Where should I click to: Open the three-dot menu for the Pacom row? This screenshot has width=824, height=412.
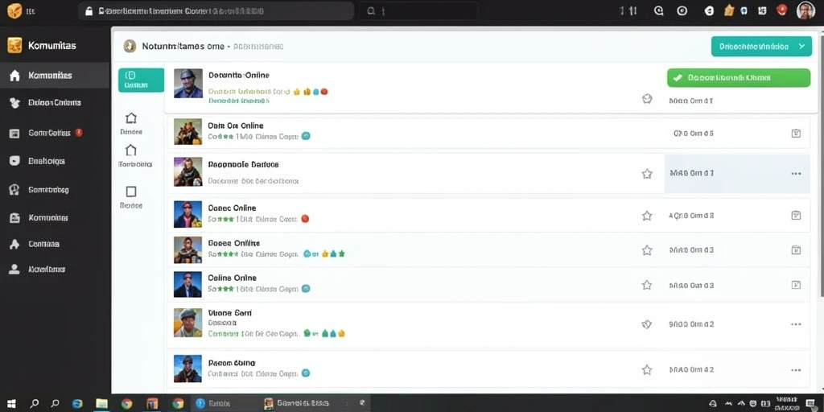click(796, 370)
